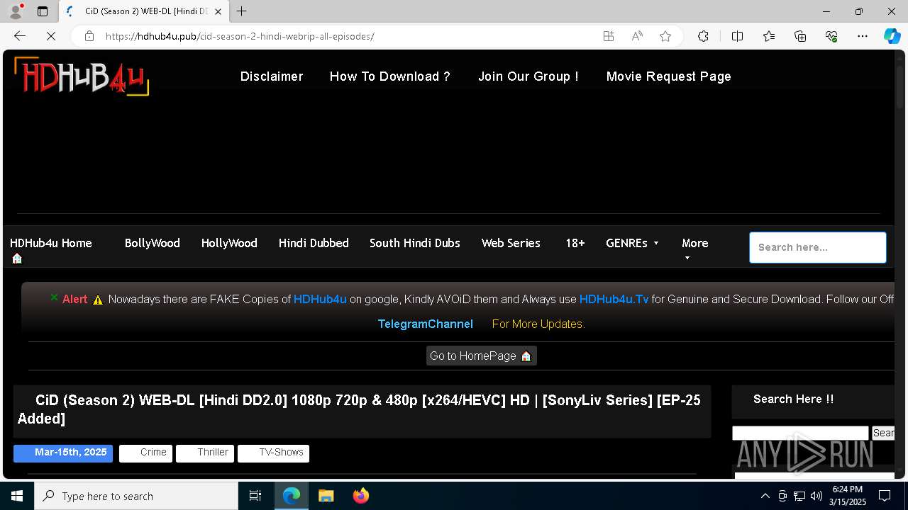Show hidden tray icons chevron

coord(765,496)
